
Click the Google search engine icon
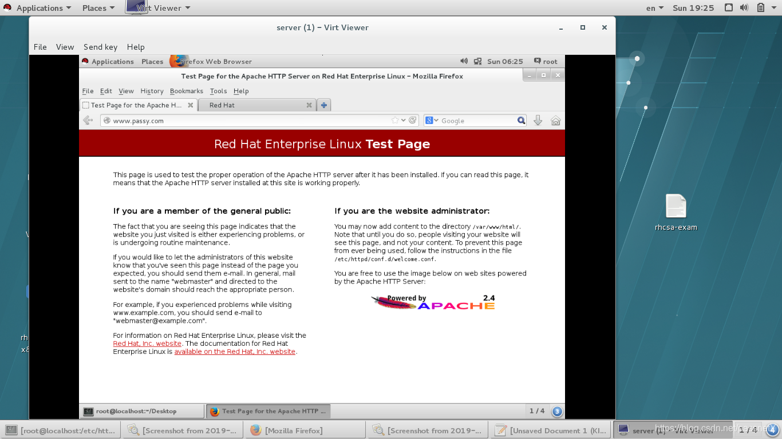click(429, 121)
